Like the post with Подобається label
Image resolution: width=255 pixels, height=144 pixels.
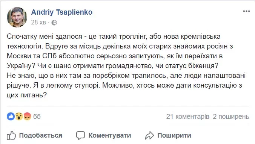click(x=41, y=135)
